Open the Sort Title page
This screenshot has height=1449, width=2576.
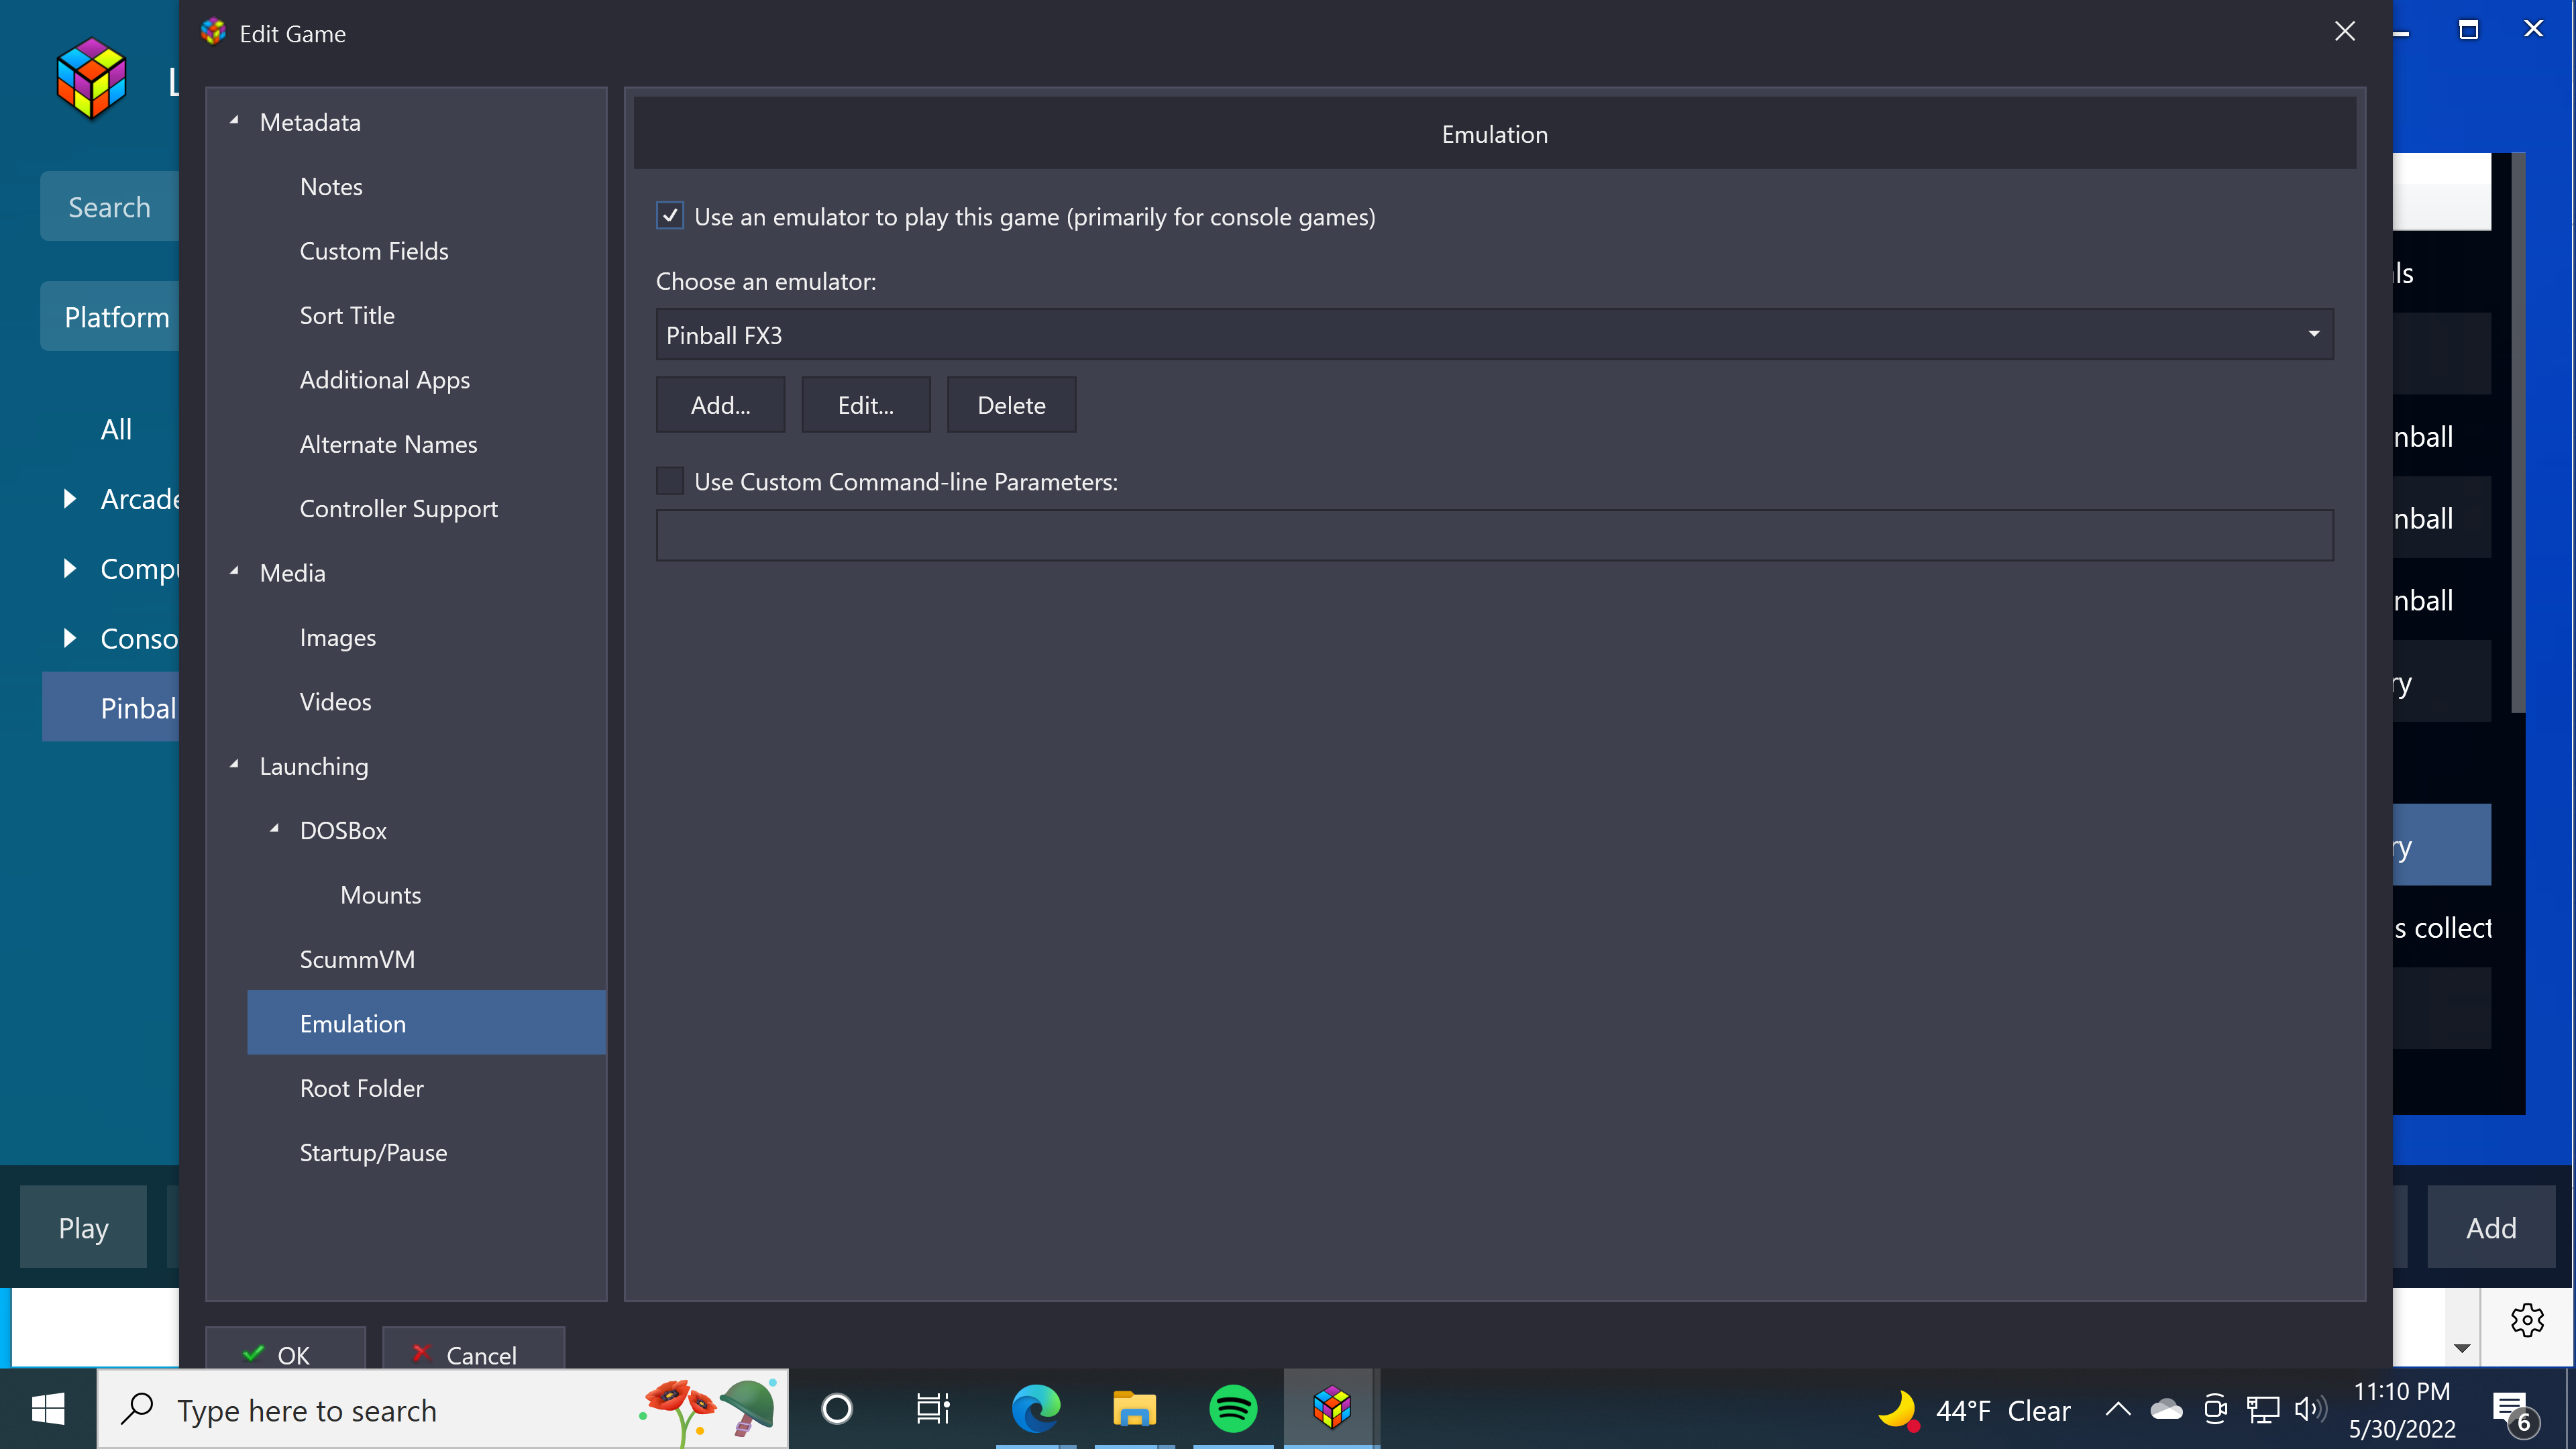pyautogui.click(x=347, y=316)
